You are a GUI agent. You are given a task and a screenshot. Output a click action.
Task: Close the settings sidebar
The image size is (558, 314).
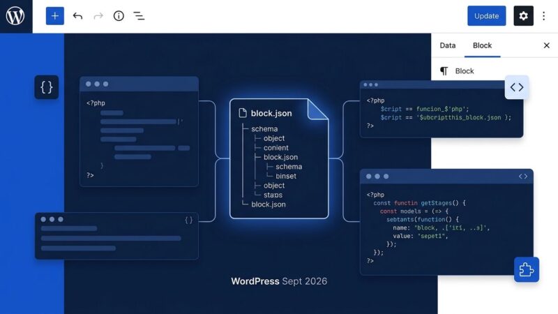click(x=547, y=45)
